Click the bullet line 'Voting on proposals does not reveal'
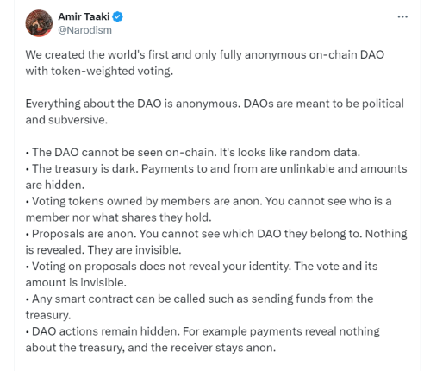 tap(202, 266)
